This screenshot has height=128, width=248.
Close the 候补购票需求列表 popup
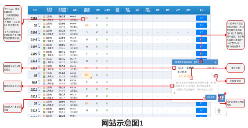pos(216,62)
